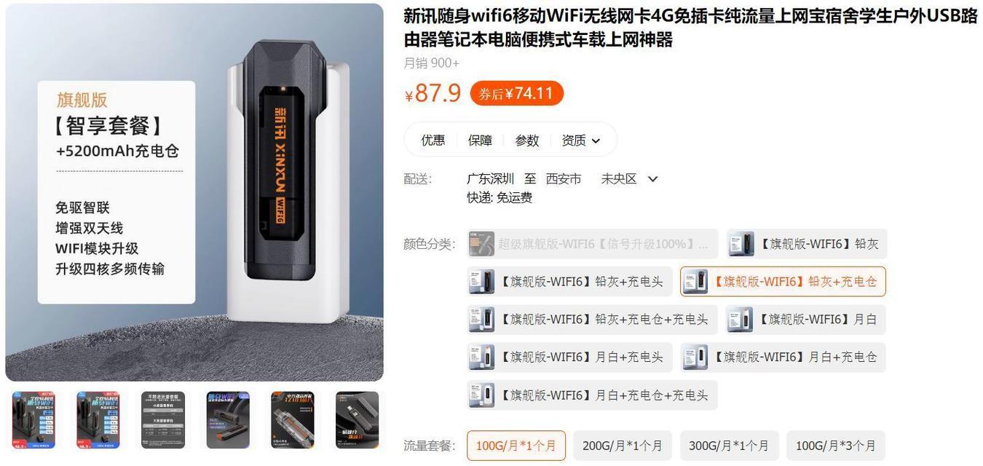View the orange WiFi stick thumbnail
The height and width of the screenshot is (466, 983).
pyautogui.click(x=293, y=420)
